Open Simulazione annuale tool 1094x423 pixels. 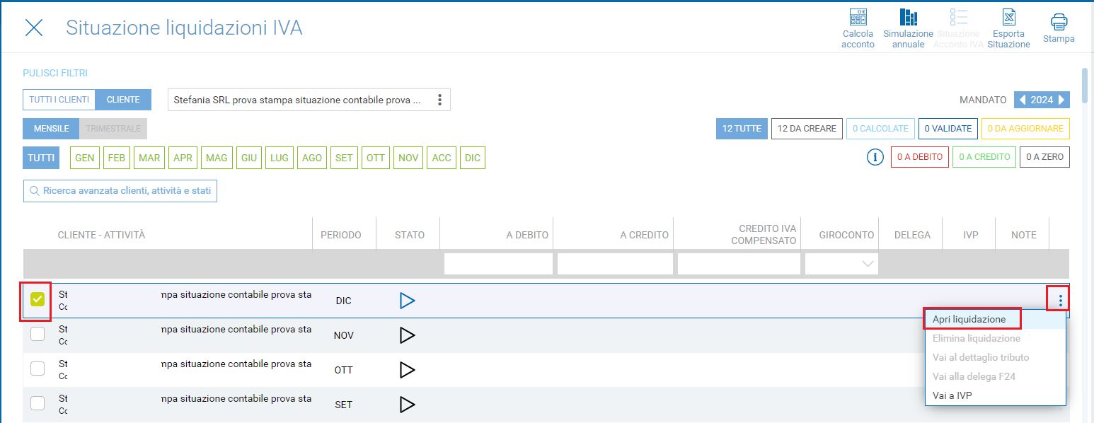tap(908, 28)
